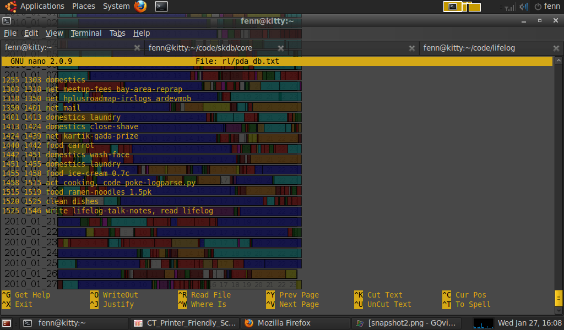Click the domestics close-shave line
The width and height of the screenshot is (564, 330).
(x=70, y=127)
